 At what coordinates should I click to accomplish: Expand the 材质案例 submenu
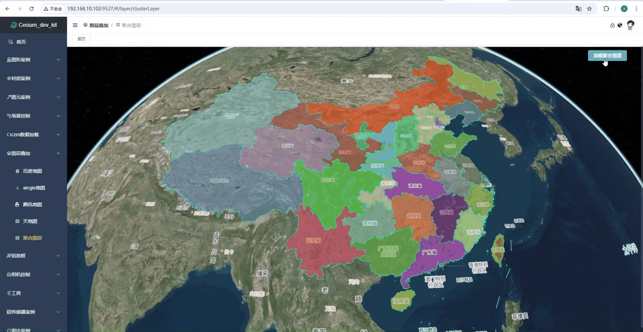[x=33, y=78]
